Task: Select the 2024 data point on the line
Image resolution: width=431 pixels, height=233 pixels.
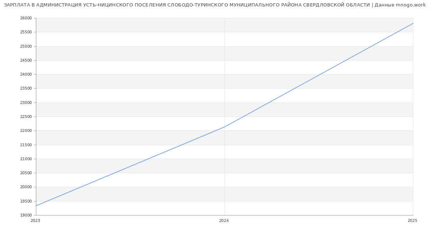Action: pyautogui.click(x=224, y=127)
